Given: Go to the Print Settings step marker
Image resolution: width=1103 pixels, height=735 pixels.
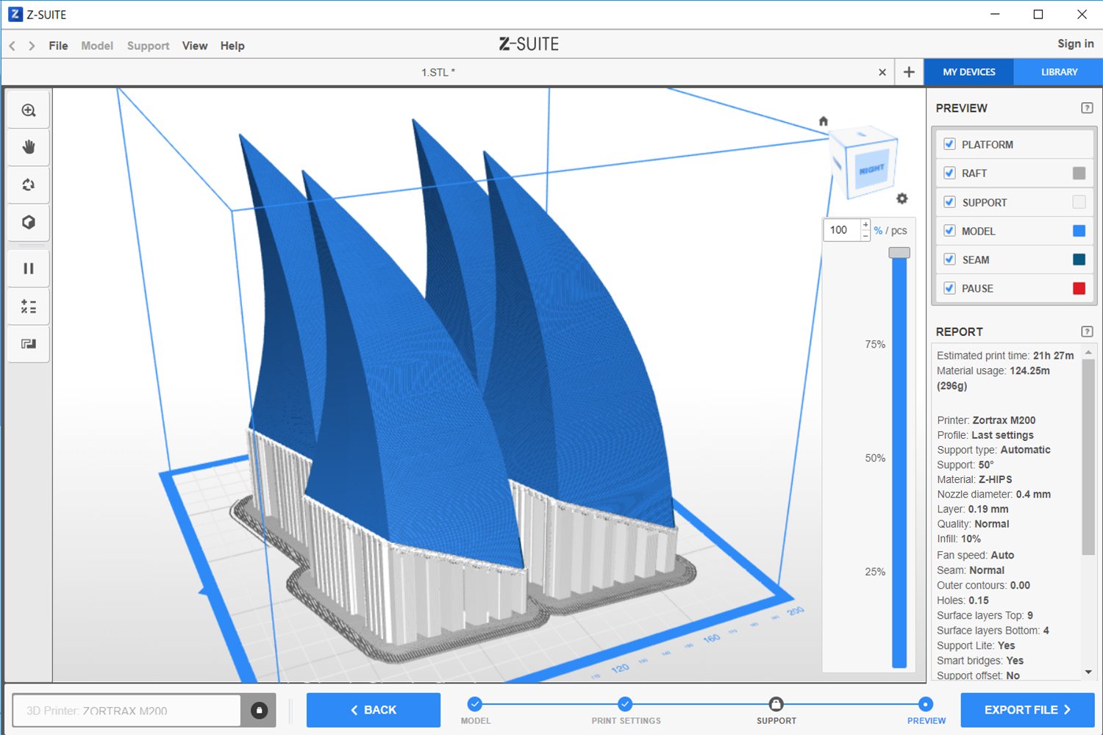Looking at the screenshot, I should tap(625, 704).
